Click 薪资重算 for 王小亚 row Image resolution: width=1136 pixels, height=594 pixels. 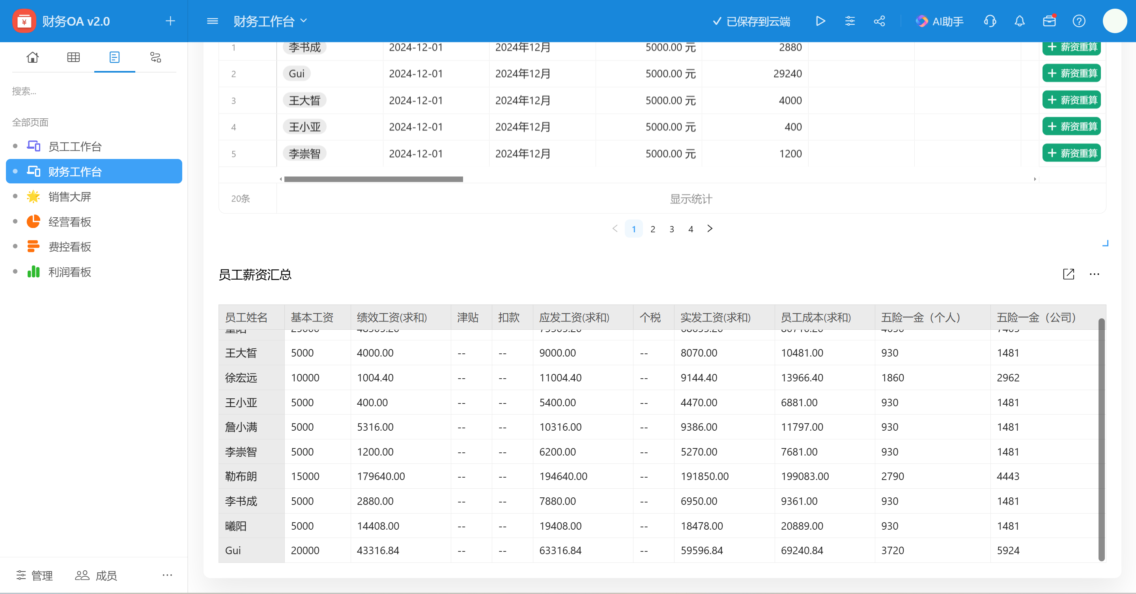pos(1072,127)
